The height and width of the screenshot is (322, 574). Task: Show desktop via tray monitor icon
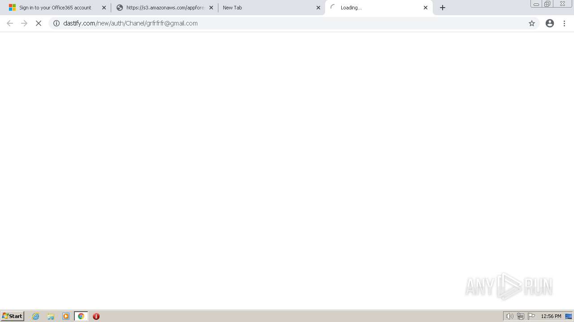(569, 316)
